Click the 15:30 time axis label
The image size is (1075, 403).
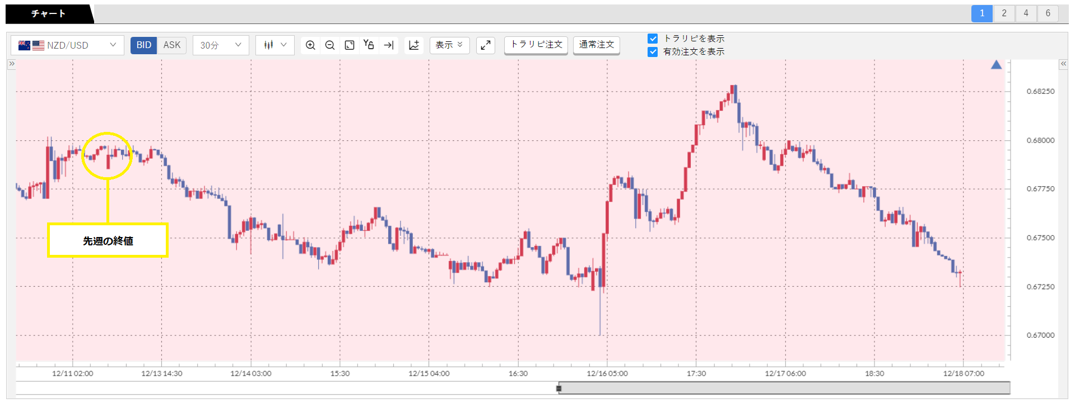[340, 373]
